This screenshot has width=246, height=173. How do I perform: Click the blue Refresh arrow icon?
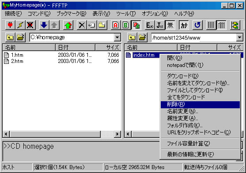197,25
